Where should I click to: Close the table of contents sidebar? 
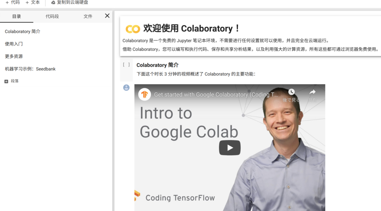tap(107, 16)
